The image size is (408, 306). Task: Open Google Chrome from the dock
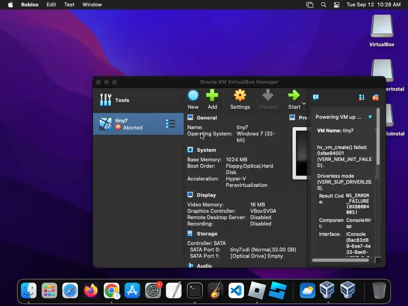(x=112, y=290)
